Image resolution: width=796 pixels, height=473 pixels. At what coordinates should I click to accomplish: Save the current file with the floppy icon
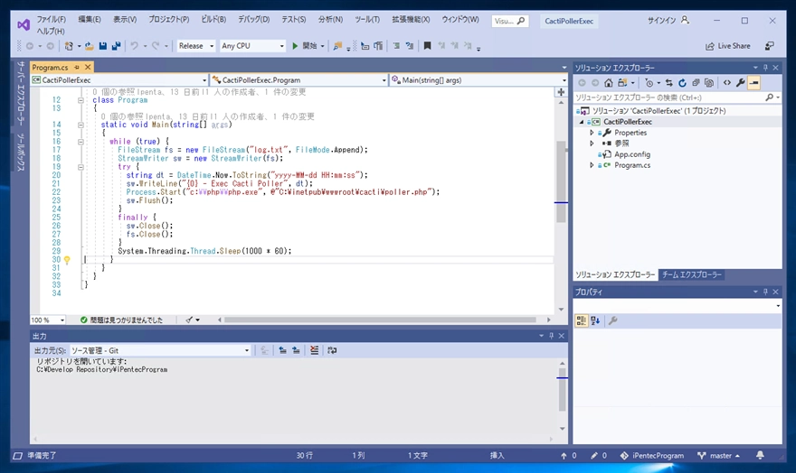[x=102, y=46]
